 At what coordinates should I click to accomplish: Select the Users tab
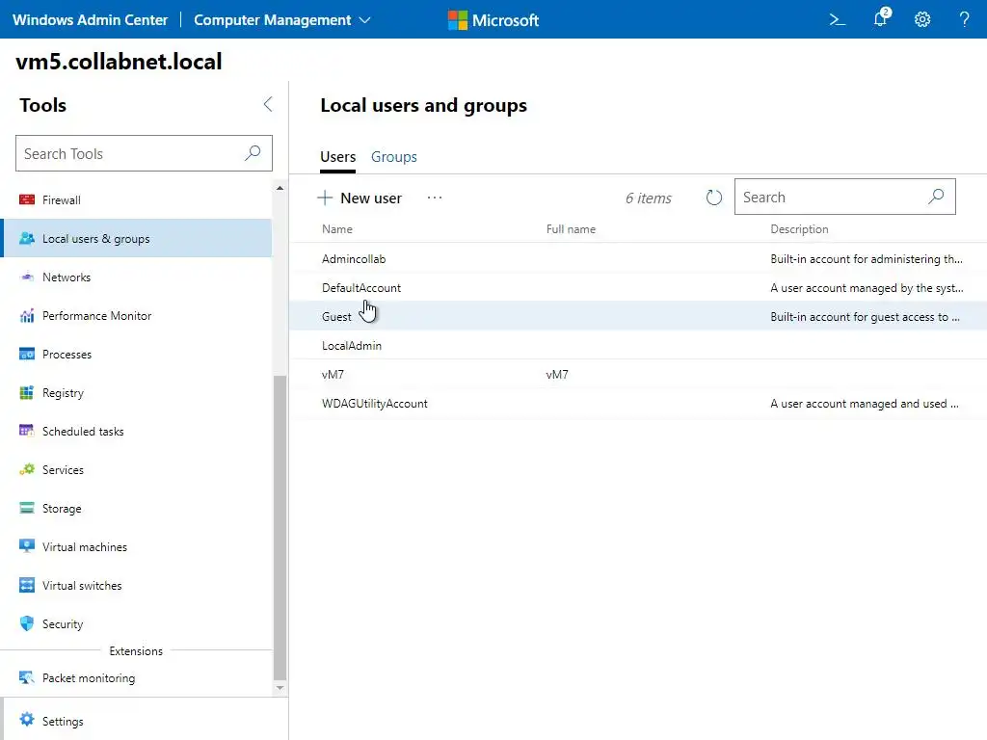[337, 157]
